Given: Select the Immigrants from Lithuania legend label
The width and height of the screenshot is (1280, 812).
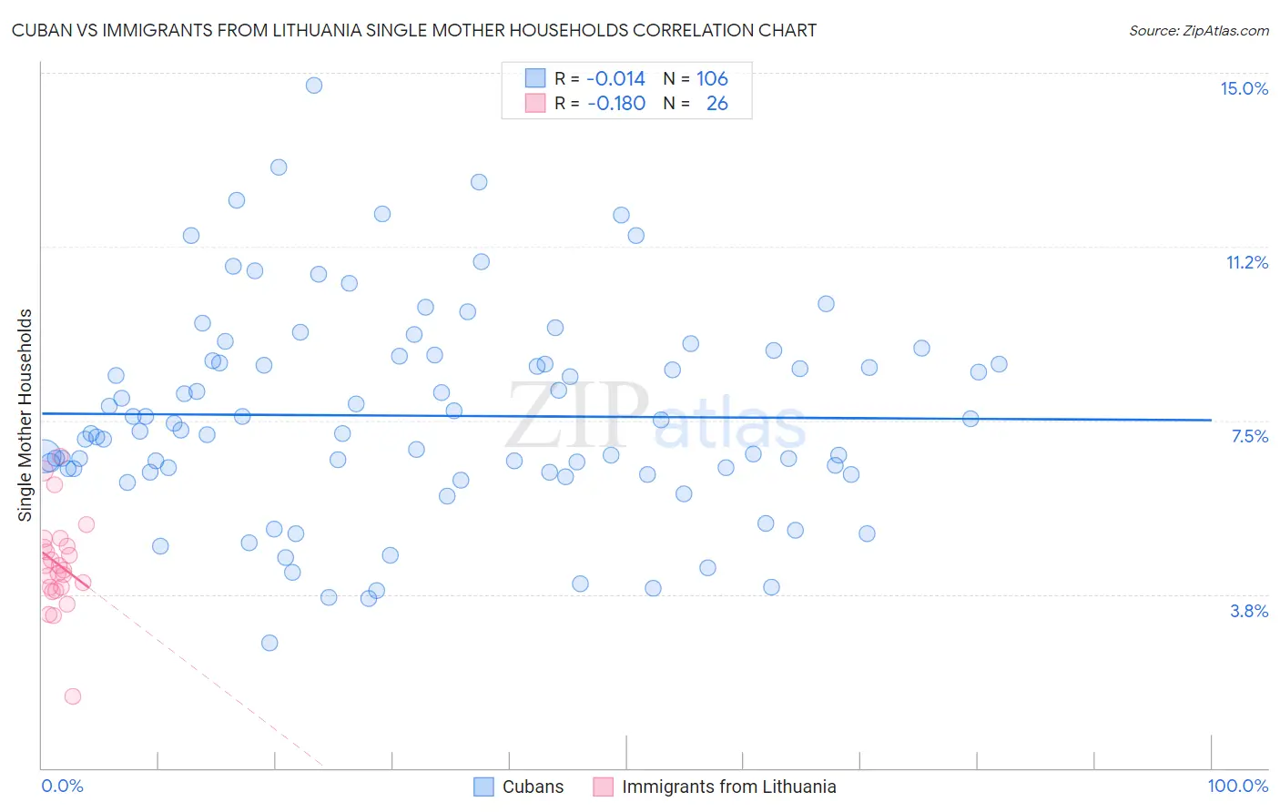Looking at the screenshot, I should tap(729, 787).
